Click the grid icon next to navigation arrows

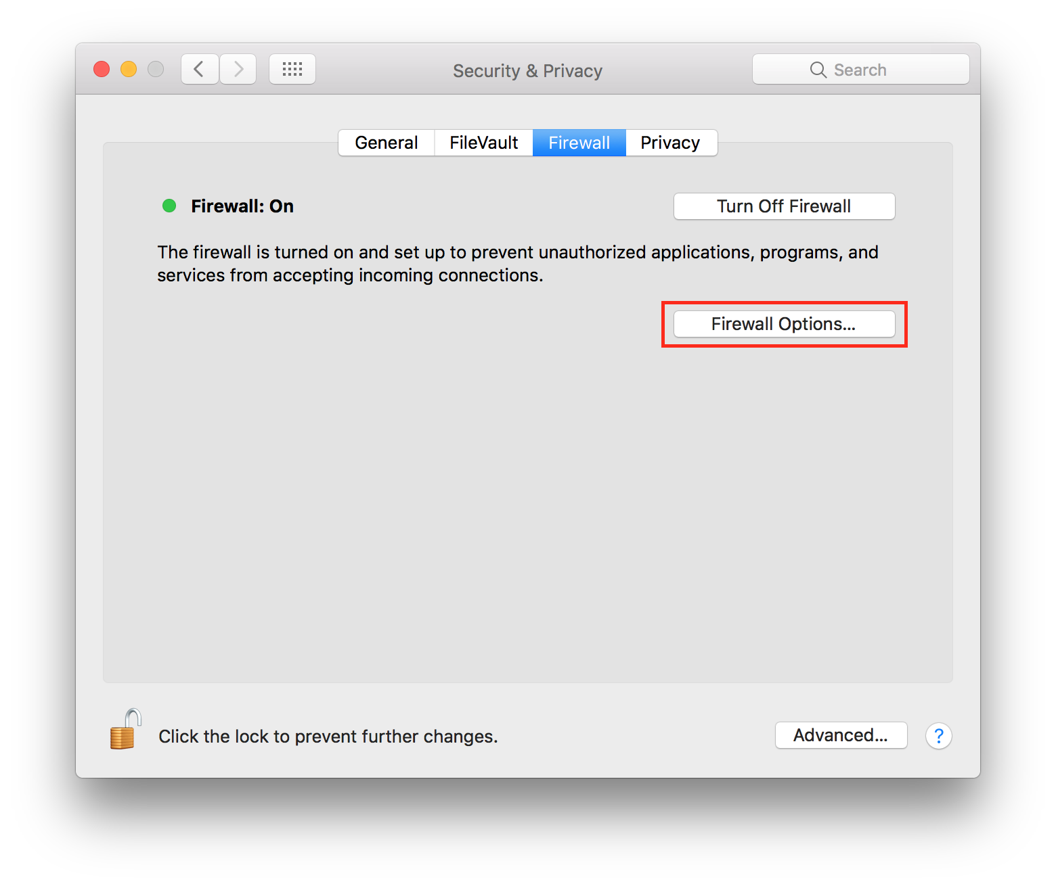point(292,68)
